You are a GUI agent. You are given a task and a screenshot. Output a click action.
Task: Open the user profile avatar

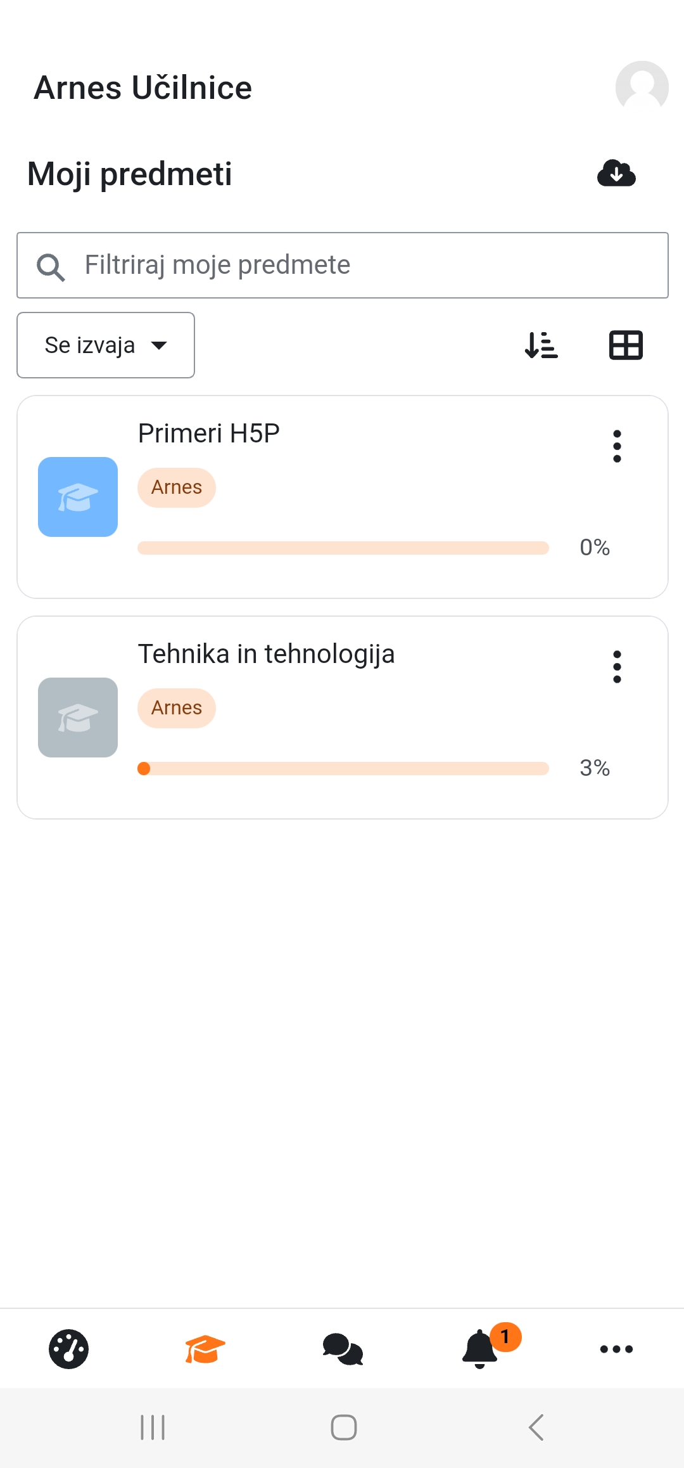coord(642,87)
